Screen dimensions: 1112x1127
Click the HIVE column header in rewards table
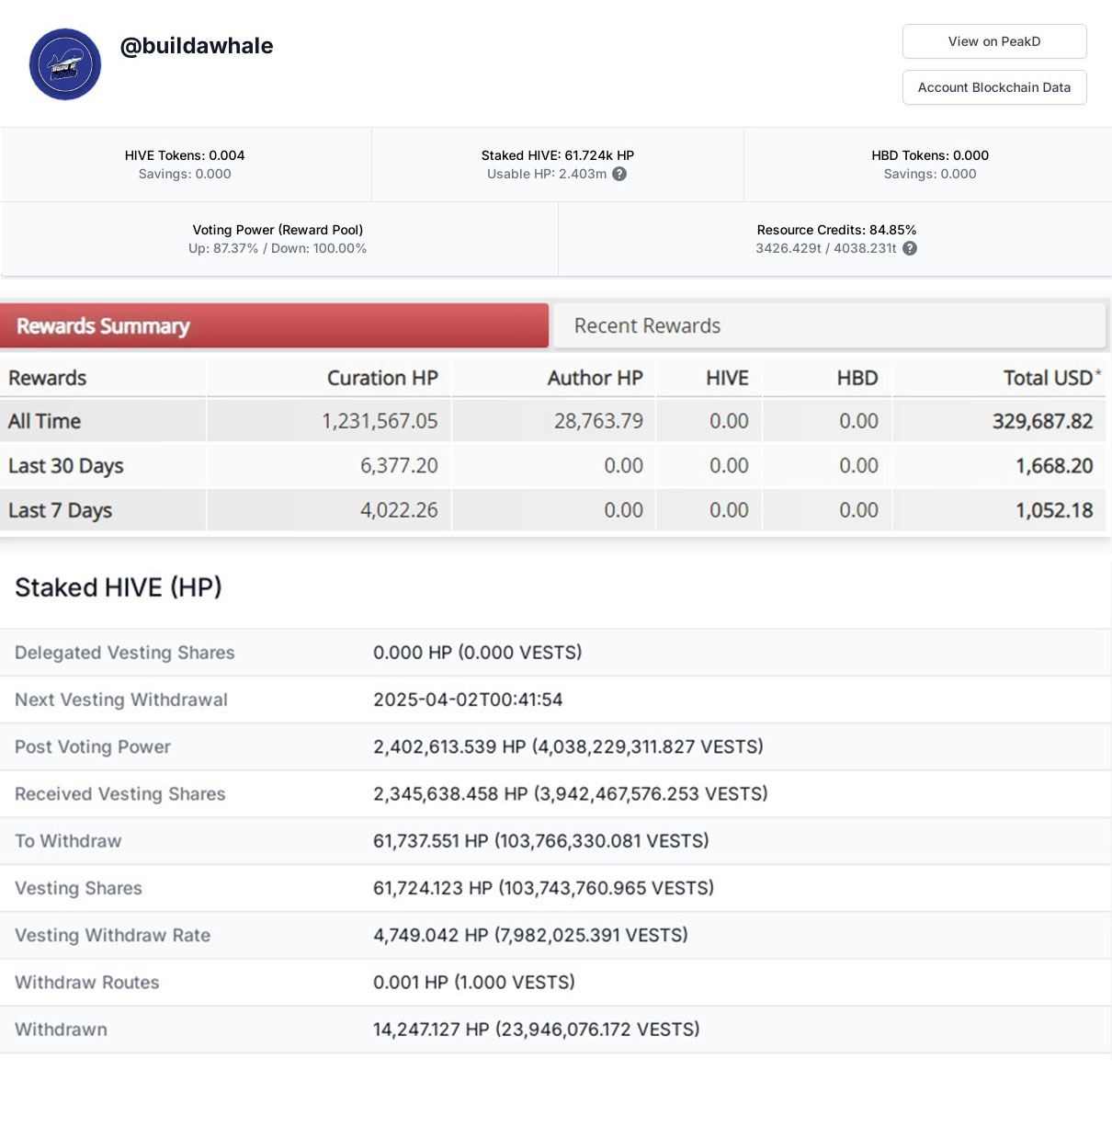pos(727,378)
